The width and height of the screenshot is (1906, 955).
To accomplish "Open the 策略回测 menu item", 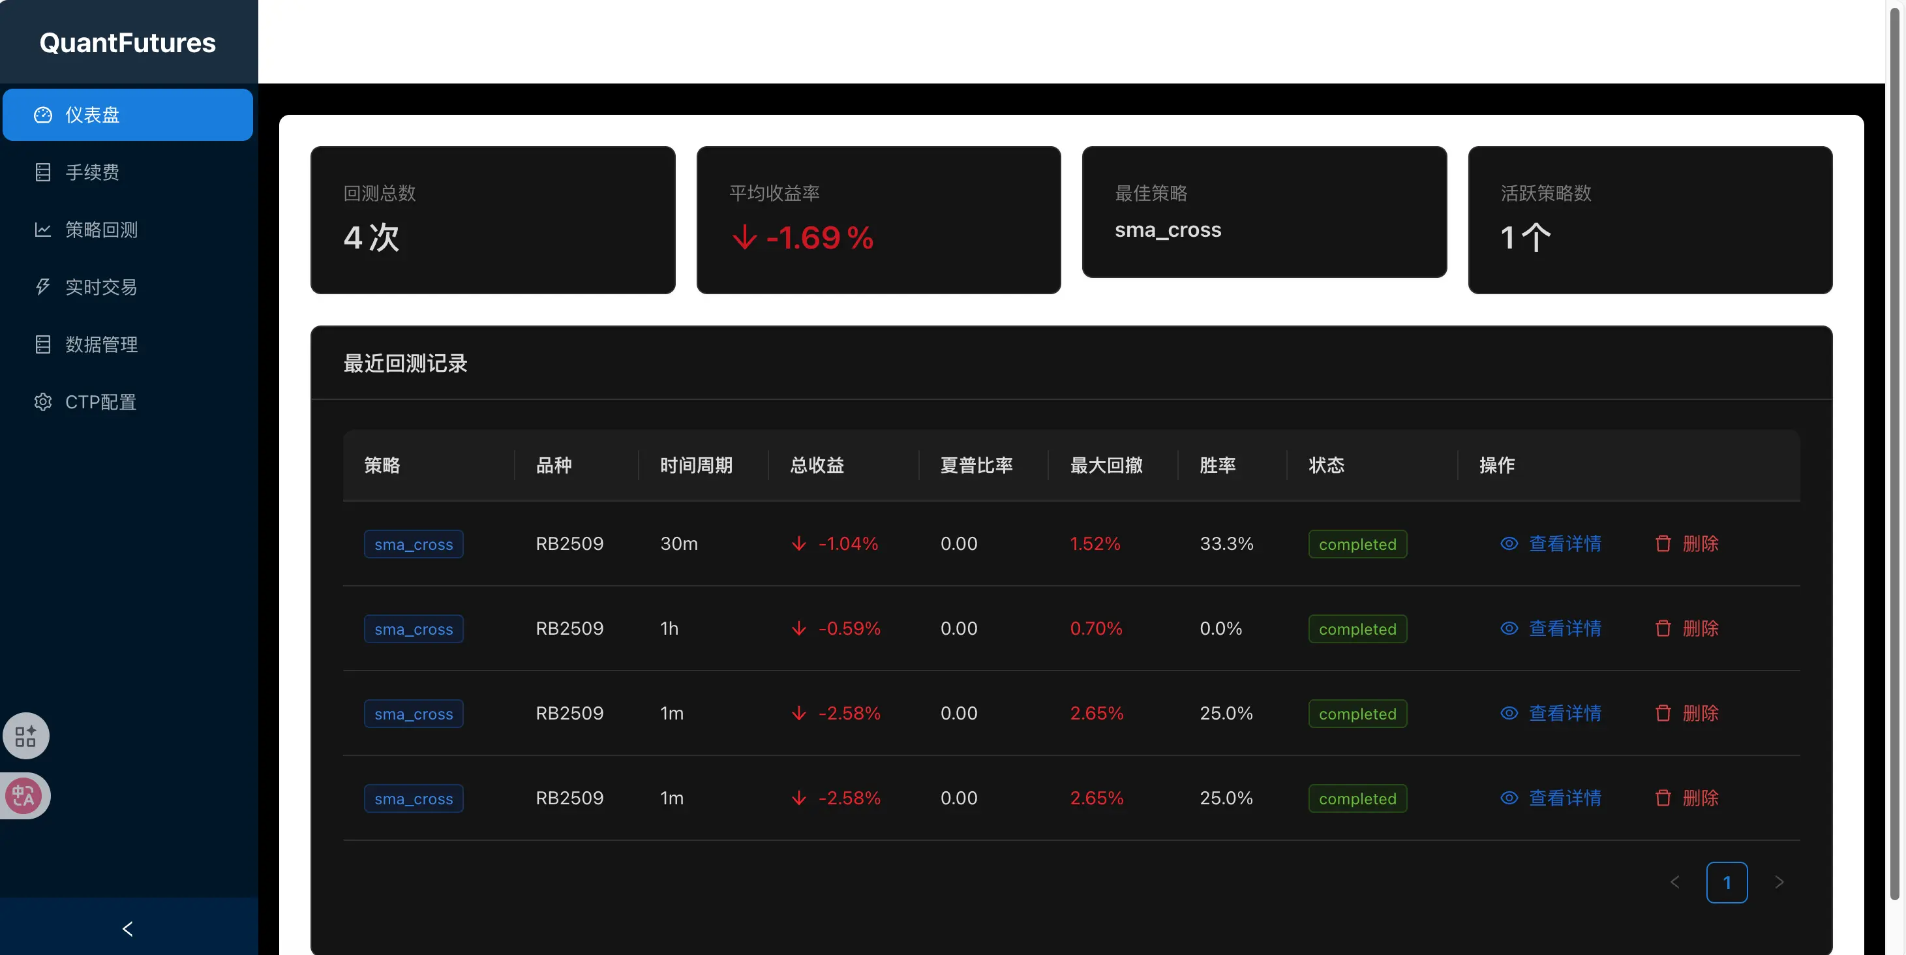I will coord(101,230).
